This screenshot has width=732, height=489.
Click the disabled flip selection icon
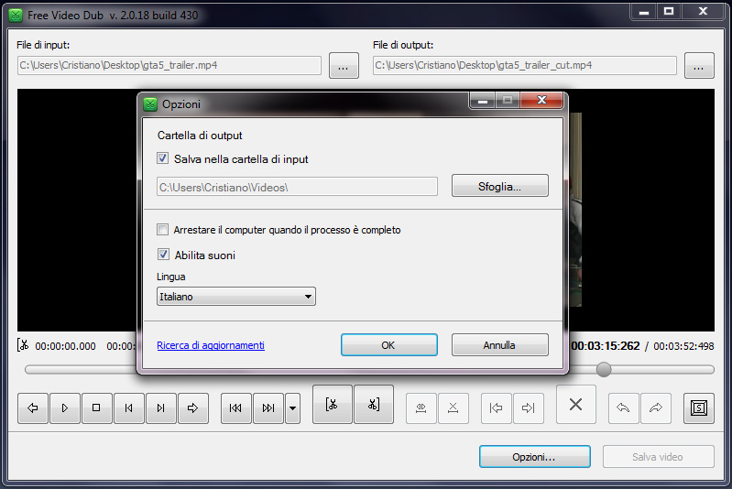(x=421, y=408)
